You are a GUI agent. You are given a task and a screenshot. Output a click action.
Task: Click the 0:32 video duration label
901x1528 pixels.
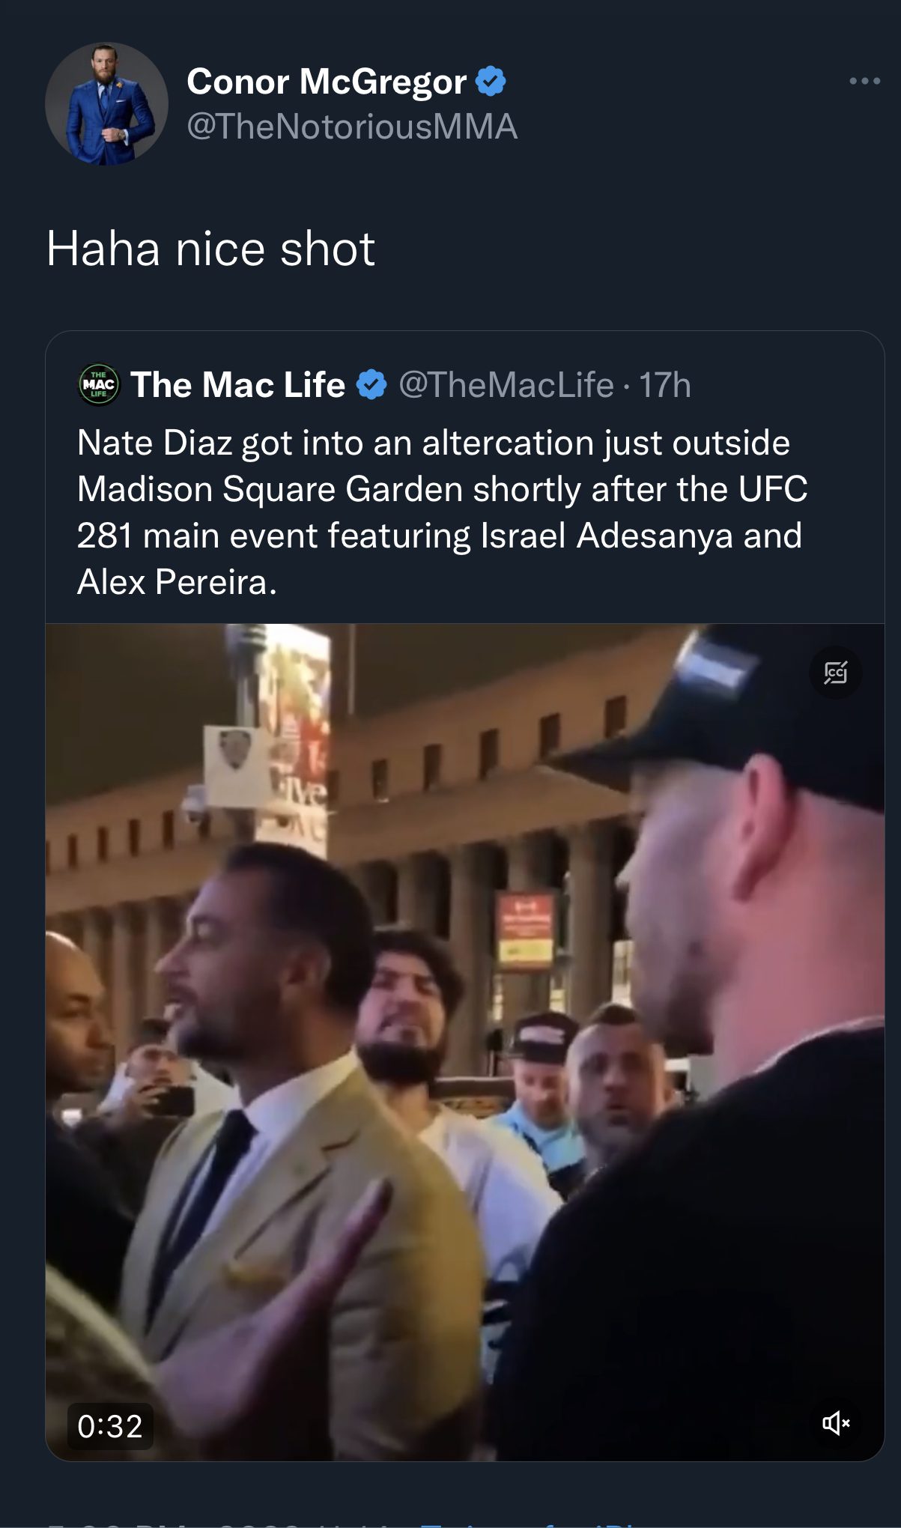[x=110, y=1426]
